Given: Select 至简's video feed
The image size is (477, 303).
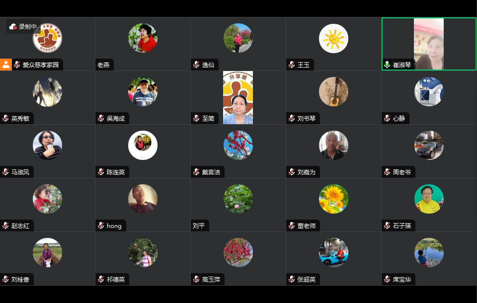Looking at the screenshot, I should point(238,98).
